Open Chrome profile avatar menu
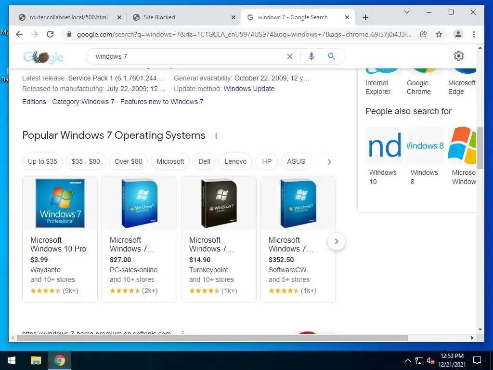The image size is (493, 370). (458, 34)
